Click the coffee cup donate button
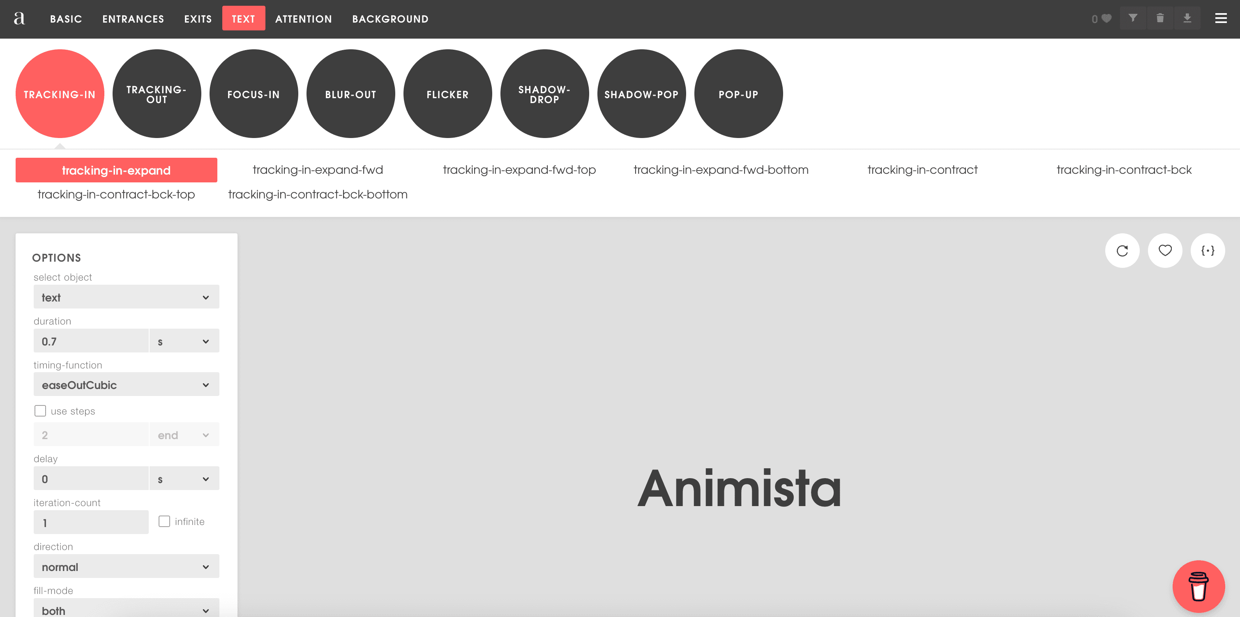The image size is (1240, 617). [1198, 586]
